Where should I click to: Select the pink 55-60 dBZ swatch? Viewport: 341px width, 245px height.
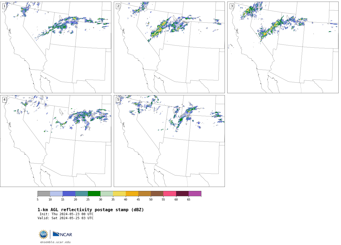[170, 194]
